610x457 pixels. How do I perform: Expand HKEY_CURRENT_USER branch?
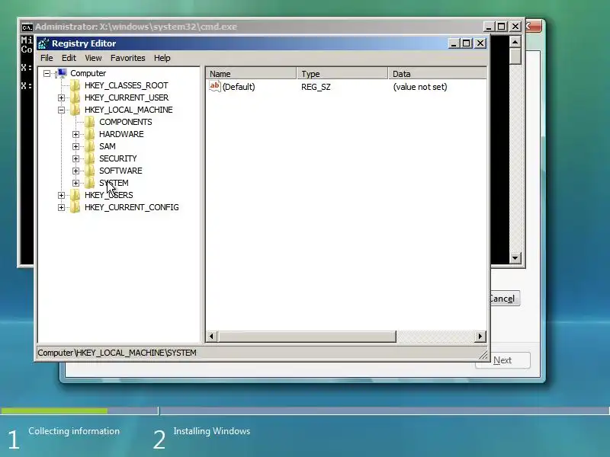pyautogui.click(x=62, y=97)
